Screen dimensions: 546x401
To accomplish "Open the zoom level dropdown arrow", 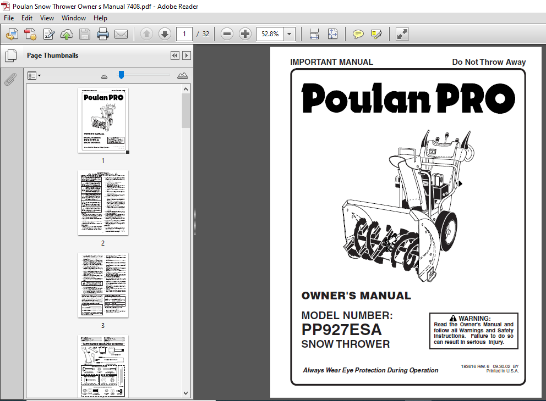I will tap(289, 34).
